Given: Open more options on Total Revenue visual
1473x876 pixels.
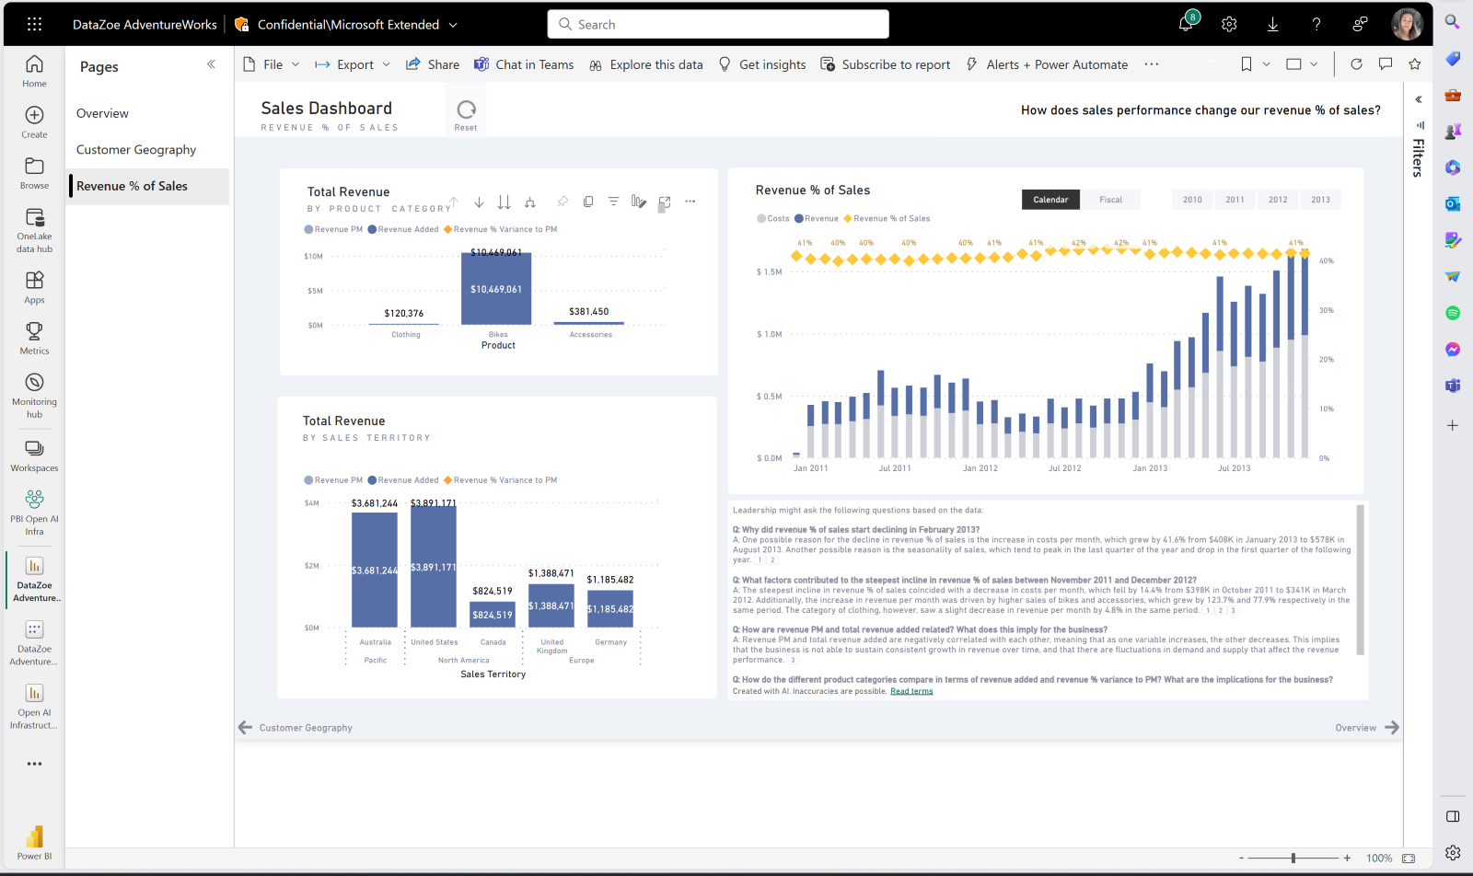Looking at the screenshot, I should (690, 202).
